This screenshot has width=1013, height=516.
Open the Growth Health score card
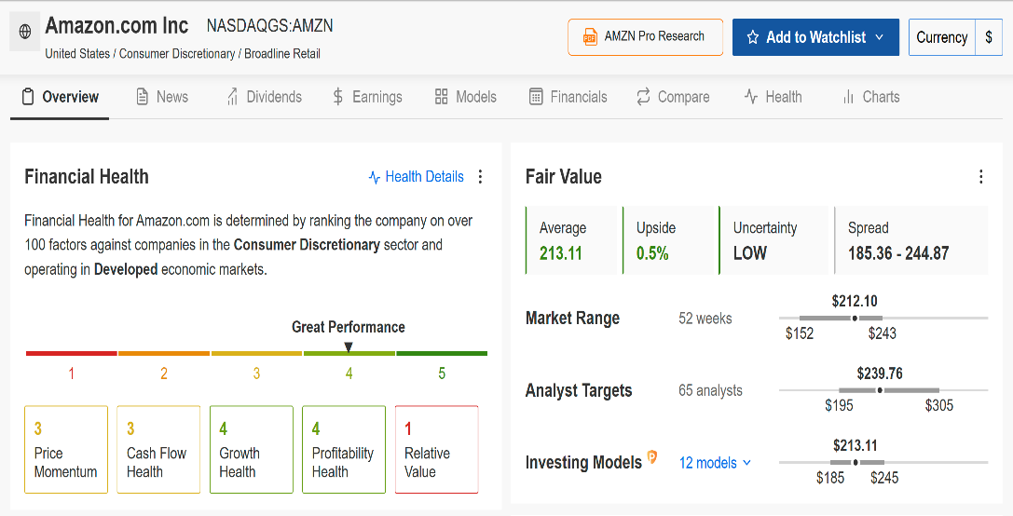coord(252,450)
